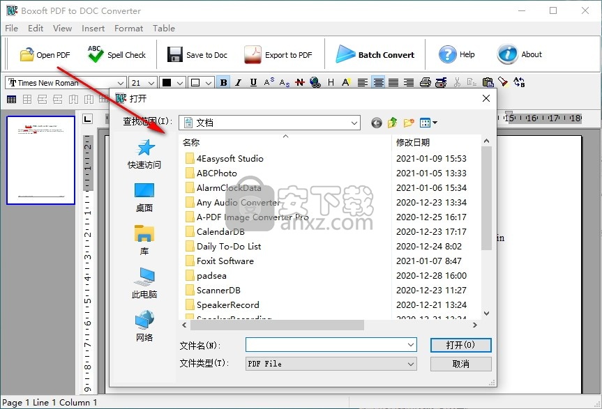Click the find flashlight icon
Screen dimensions: 602x409
[x=502, y=82]
